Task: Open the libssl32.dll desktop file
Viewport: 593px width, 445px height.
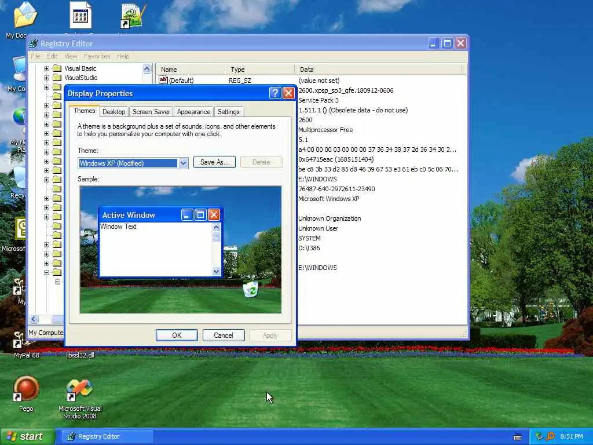Action: coord(80,355)
